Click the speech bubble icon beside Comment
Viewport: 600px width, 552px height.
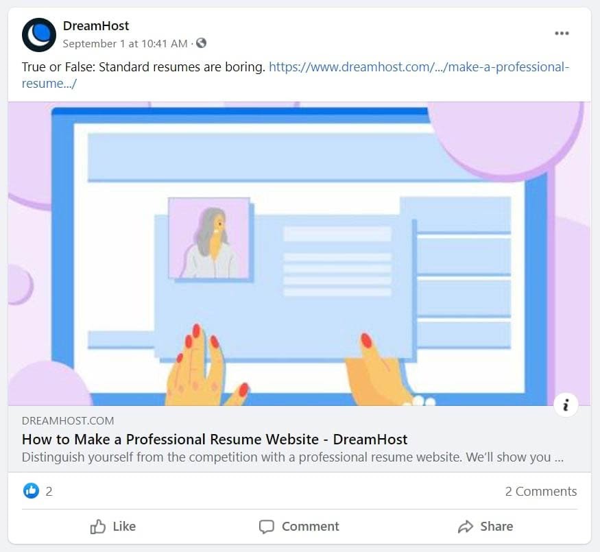[x=266, y=527]
